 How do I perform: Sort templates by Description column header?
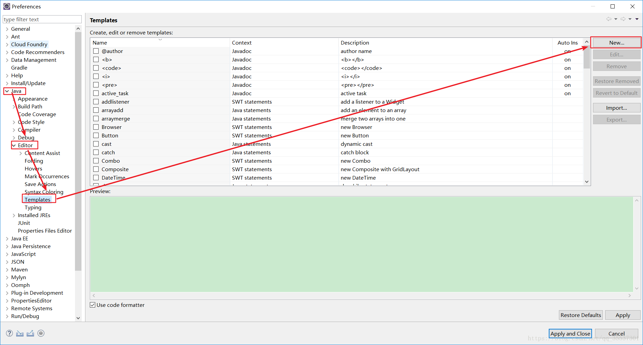pyautogui.click(x=445, y=43)
